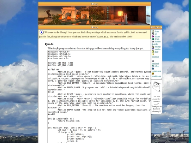Viewport: 191px width, 143px height.
Task: Click the blue info speech bubble icon
Action: (41, 32)
